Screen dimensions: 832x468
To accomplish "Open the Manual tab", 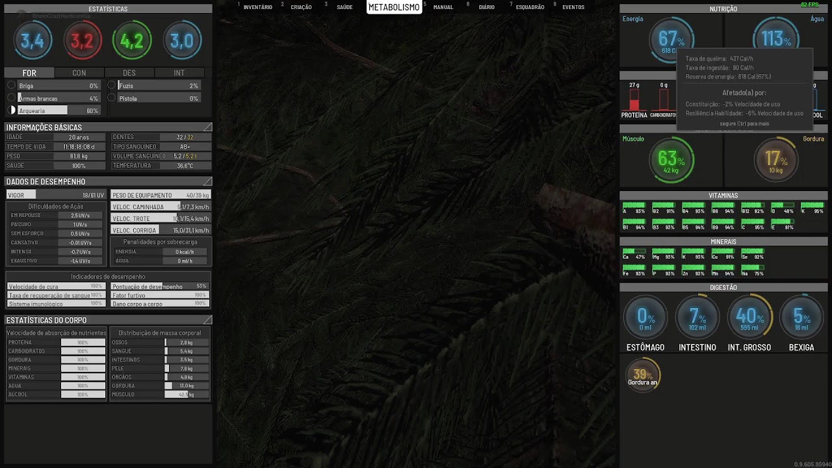I will tap(443, 7).
